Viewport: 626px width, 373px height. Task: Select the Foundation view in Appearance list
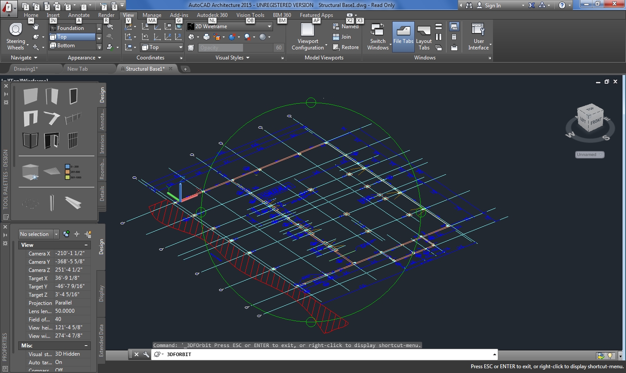coord(72,28)
